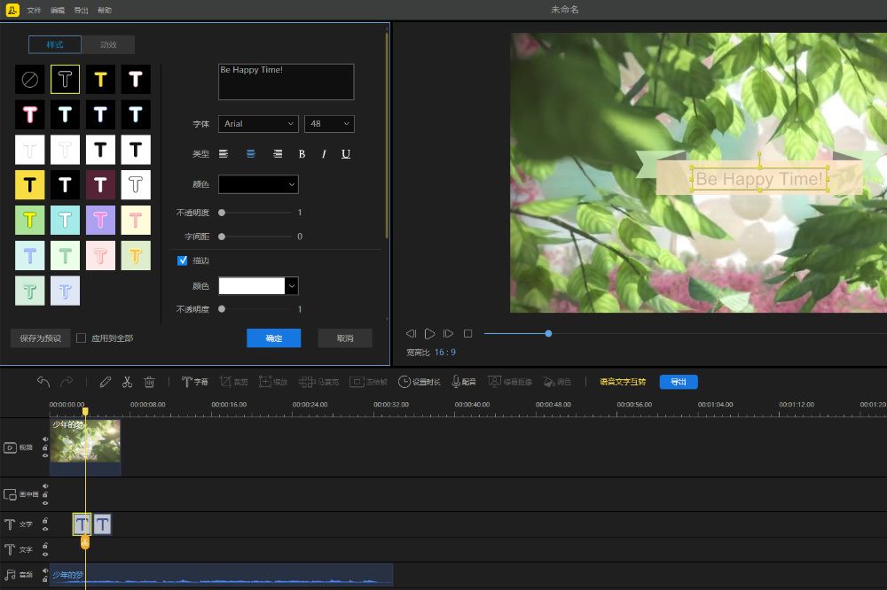The image size is (887, 590).
Task: Select the 'no style' circle-slash preset
Action: click(29, 80)
